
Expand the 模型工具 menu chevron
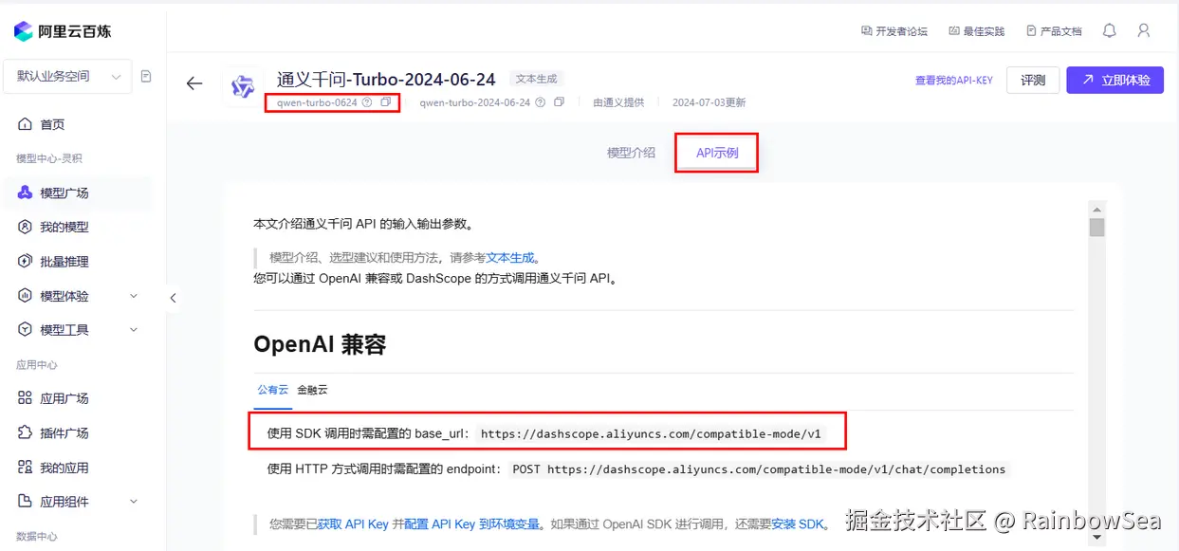click(x=134, y=330)
